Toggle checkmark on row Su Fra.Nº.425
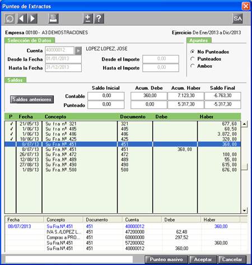Image resolution: width=252 pixels, height=265 pixels. (x=12, y=139)
